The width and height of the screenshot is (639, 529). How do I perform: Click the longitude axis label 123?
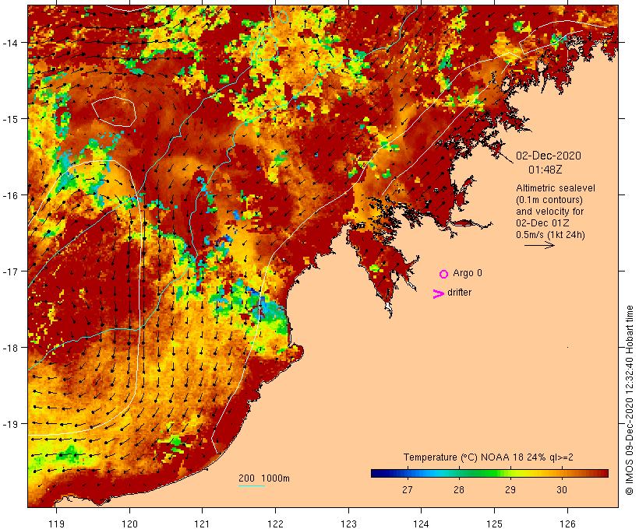(348, 524)
